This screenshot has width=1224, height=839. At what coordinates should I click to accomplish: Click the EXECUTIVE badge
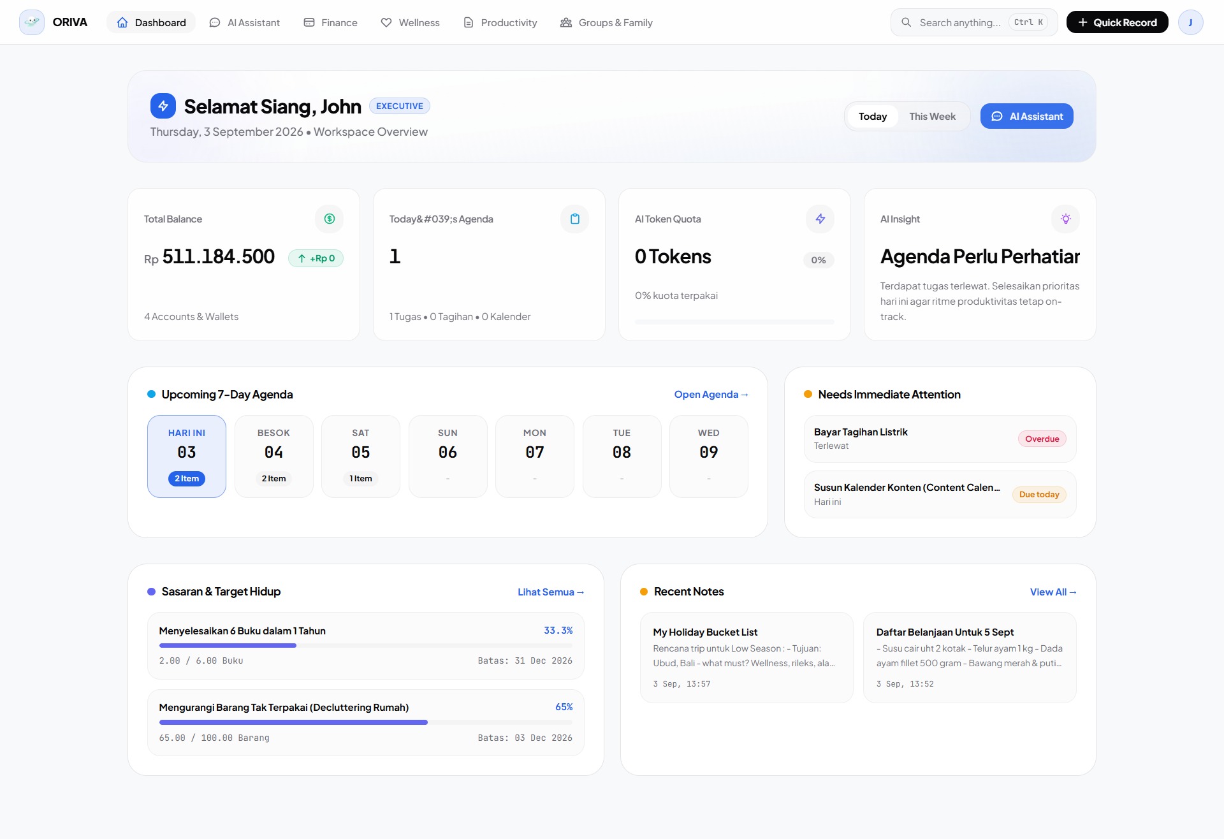[400, 106]
